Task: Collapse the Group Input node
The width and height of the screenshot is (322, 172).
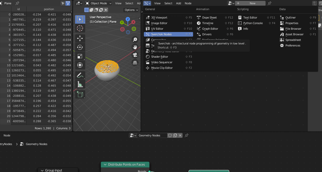Action: tap(42, 170)
